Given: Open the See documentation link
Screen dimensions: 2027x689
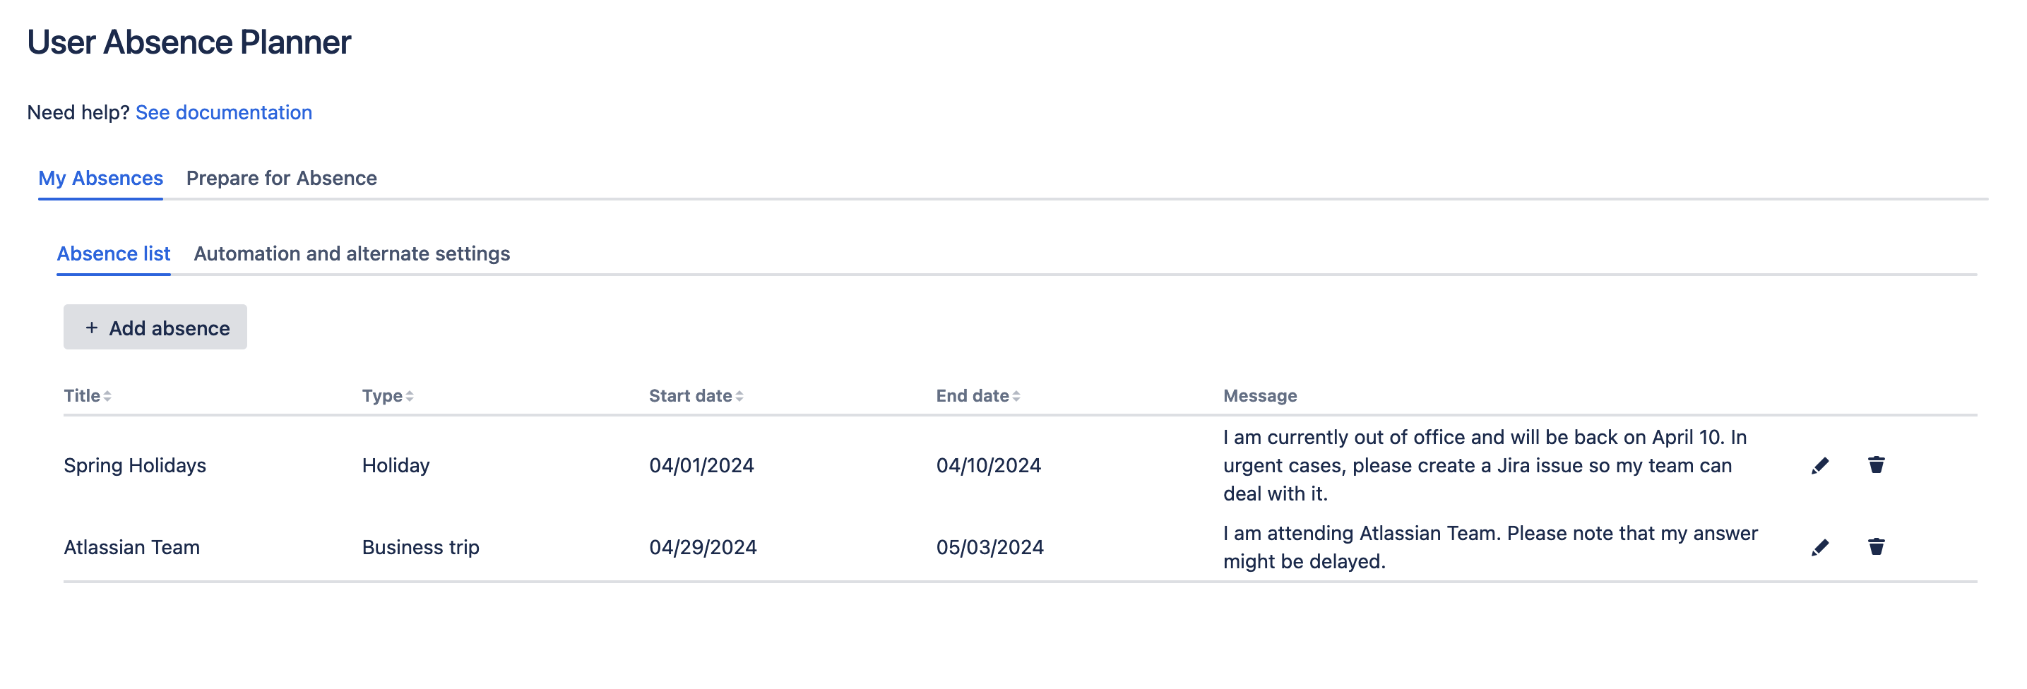Looking at the screenshot, I should click(223, 112).
